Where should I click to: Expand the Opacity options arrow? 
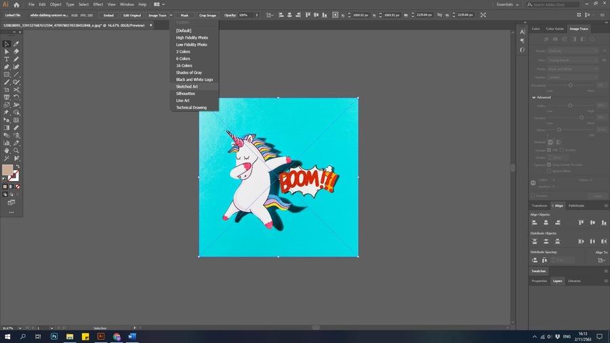tap(257, 15)
